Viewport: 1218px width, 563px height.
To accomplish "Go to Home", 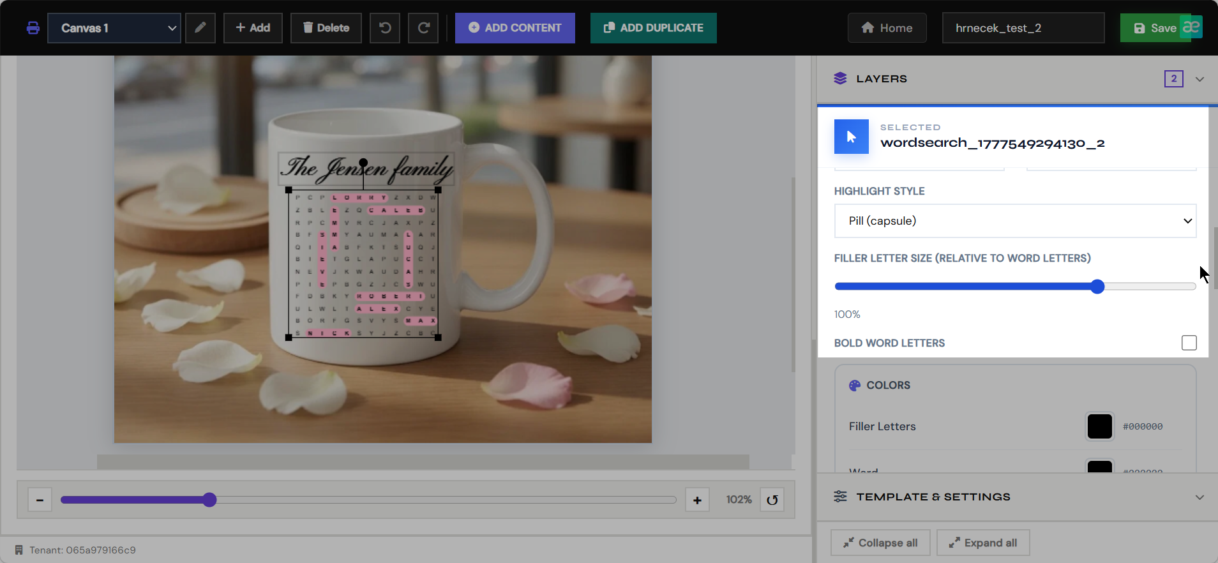I will click(887, 28).
